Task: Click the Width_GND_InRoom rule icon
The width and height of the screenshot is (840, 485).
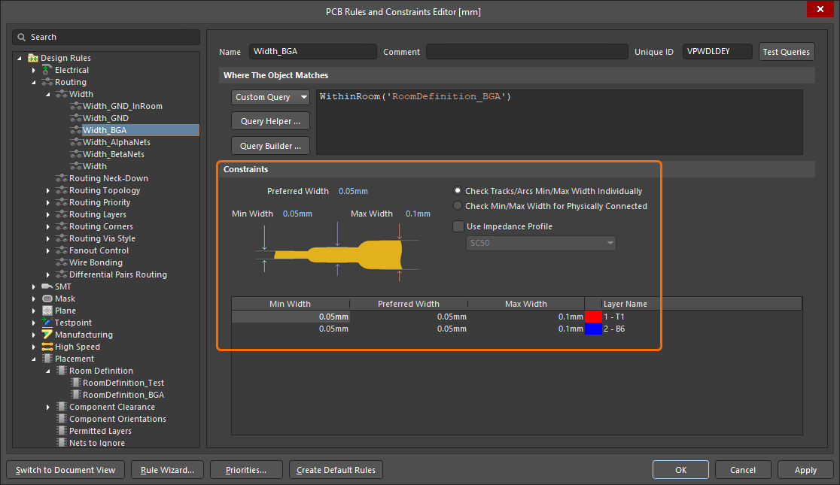Action: coord(75,106)
